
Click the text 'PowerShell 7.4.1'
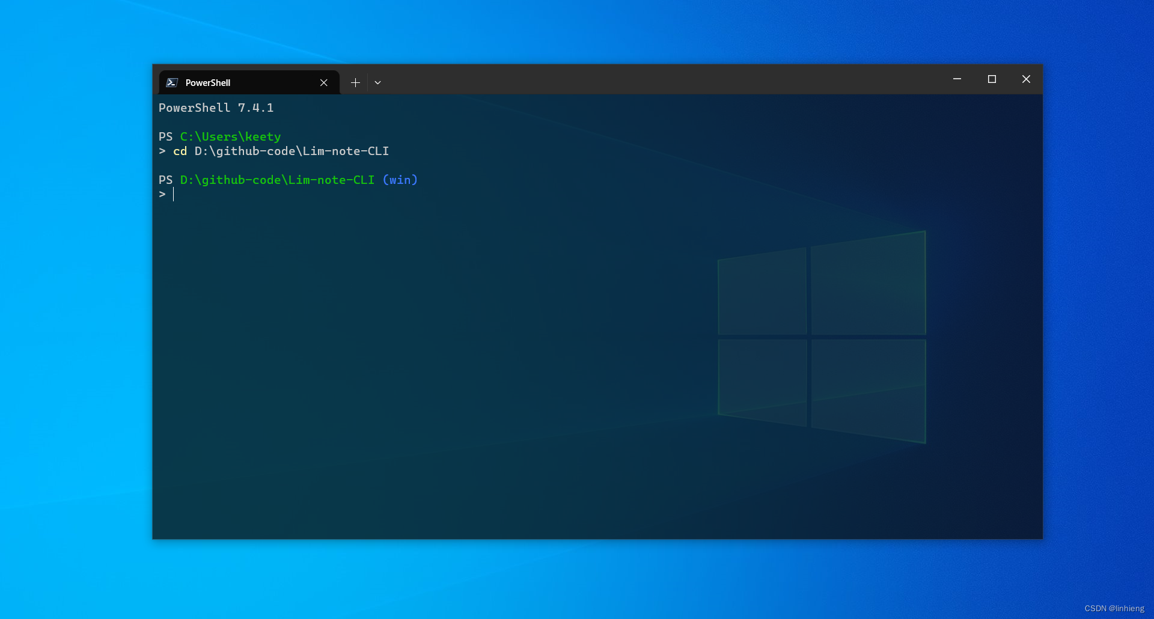click(x=216, y=108)
